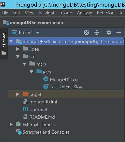
Task: Hide the Project tool window
Action: point(119,32)
